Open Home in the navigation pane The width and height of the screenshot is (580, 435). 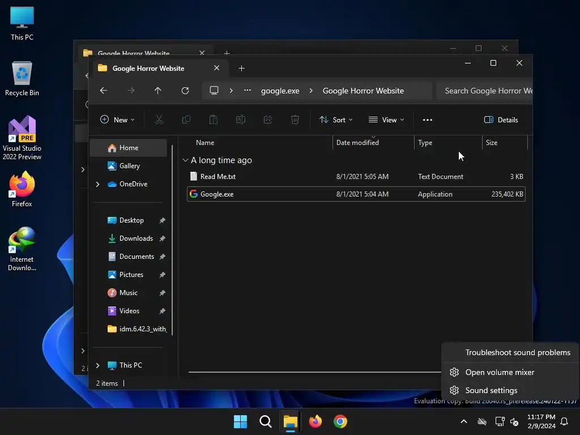pos(129,148)
